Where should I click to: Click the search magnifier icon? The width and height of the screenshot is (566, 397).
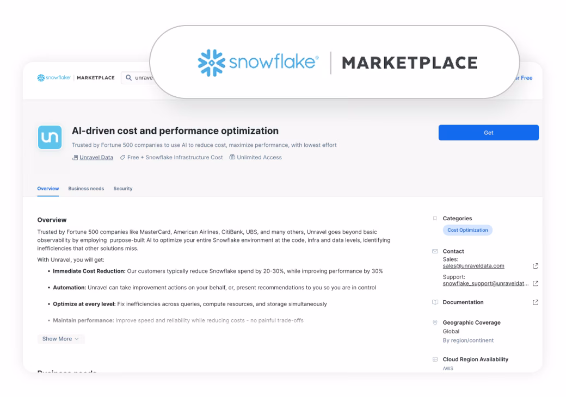click(x=128, y=78)
